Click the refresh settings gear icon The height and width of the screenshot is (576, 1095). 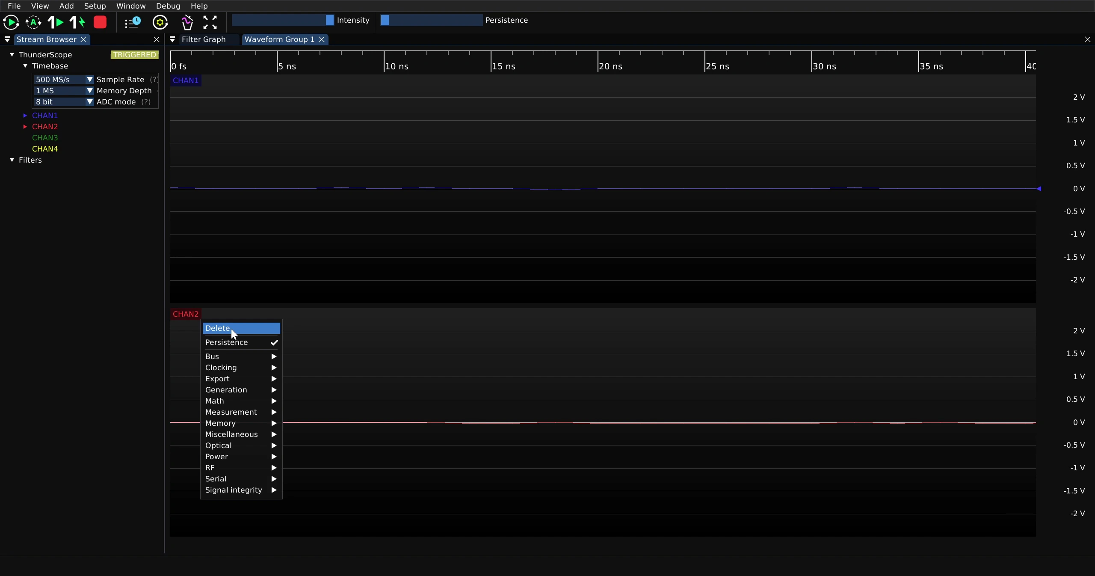pyautogui.click(x=160, y=22)
